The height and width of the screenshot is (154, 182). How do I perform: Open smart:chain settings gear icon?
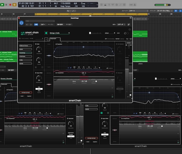(130, 30)
